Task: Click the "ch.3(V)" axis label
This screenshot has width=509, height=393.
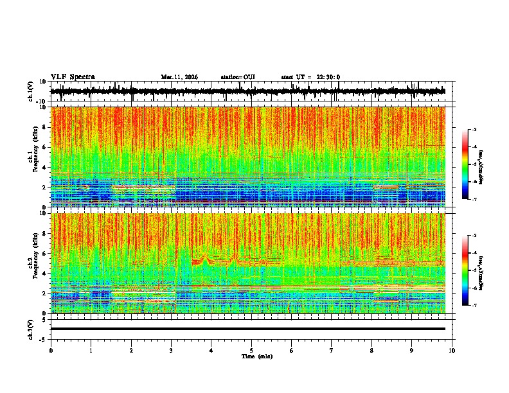Action: pos(31,329)
